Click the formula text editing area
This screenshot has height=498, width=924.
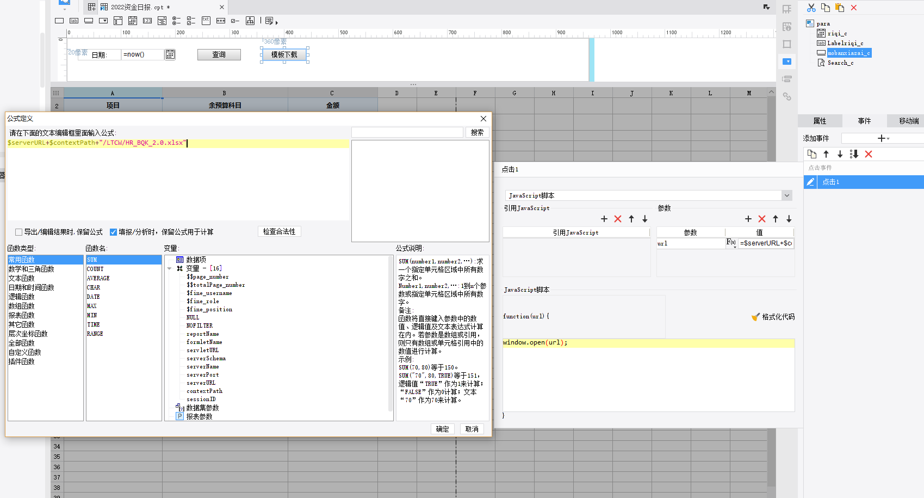point(178,180)
